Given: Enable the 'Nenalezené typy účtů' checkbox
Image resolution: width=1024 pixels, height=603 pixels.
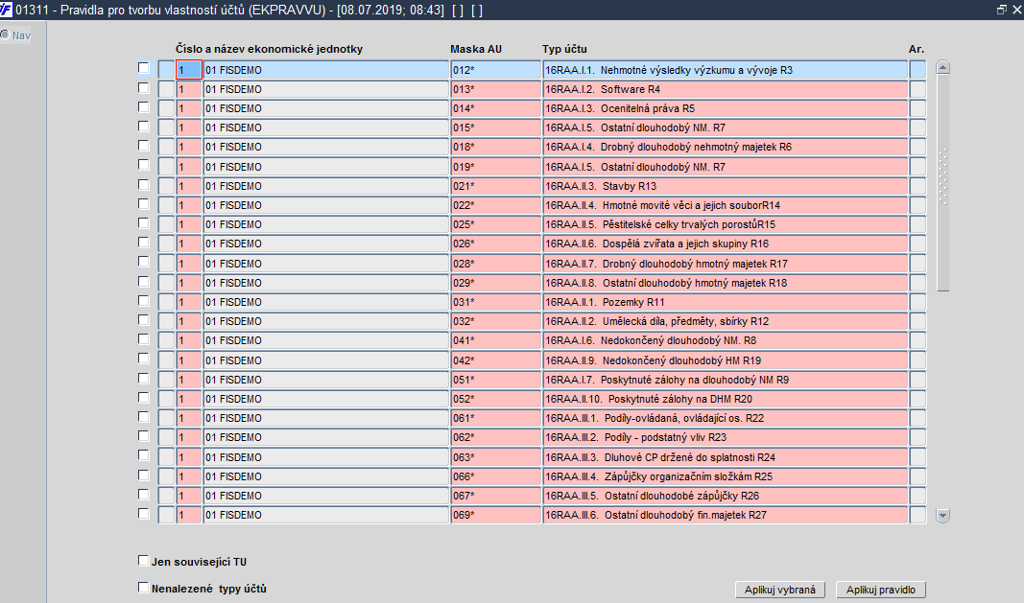Looking at the screenshot, I should (144, 588).
